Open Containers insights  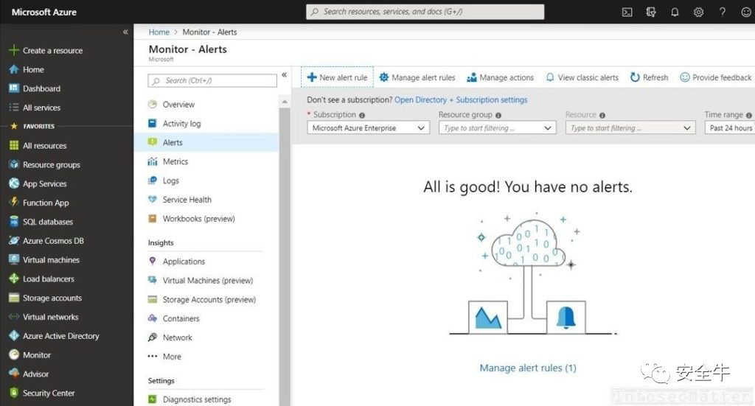pyautogui.click(x=181, y=318)
